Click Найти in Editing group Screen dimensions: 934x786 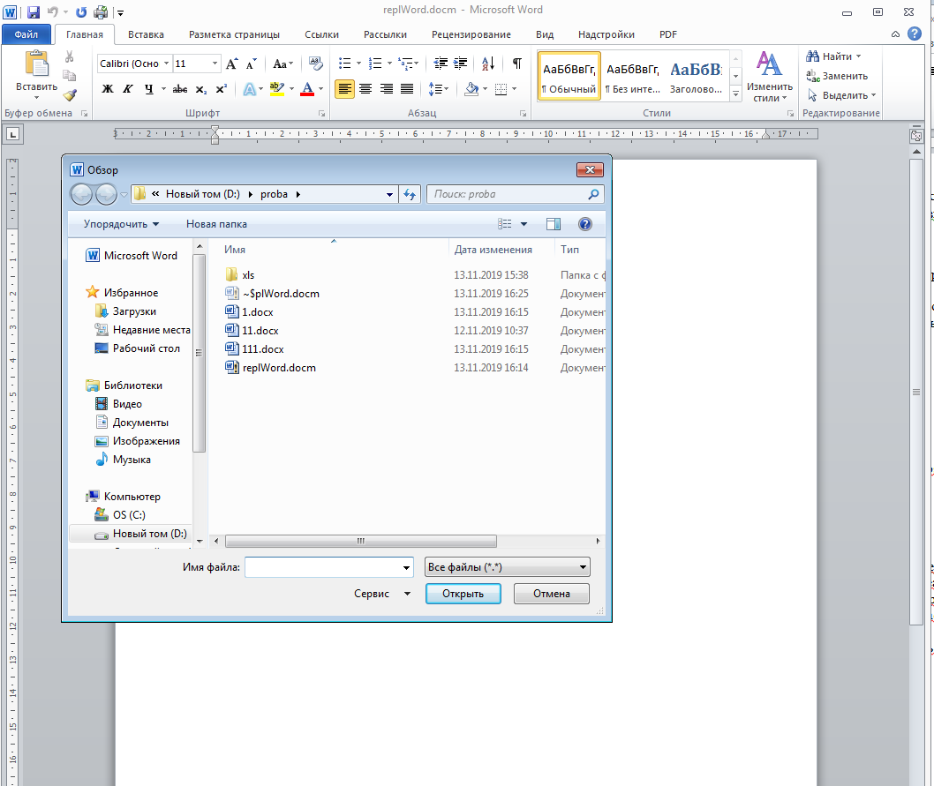[833, 56]
